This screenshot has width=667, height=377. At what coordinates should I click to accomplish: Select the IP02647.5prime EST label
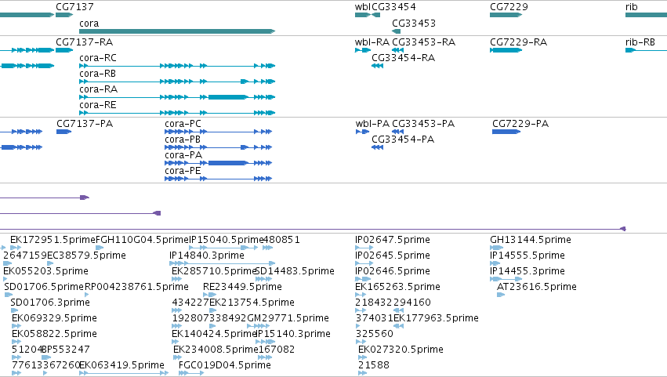pos(392,240)
